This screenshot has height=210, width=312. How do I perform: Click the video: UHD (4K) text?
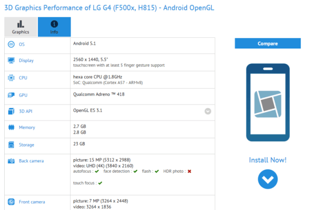[103, 166]
